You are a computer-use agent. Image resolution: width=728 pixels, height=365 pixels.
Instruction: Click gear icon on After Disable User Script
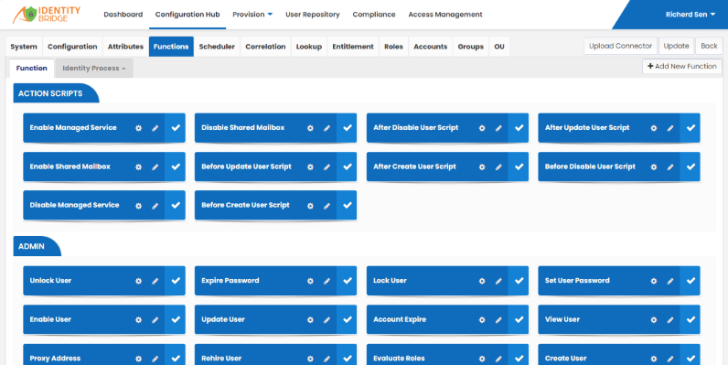tap(482, 128)
